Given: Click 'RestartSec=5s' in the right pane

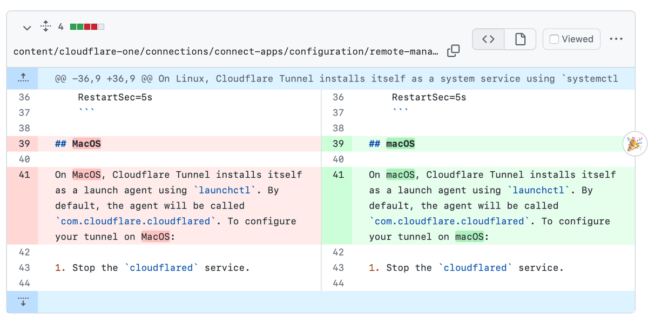Looking at the screenshot, I should tap(429, 97).
